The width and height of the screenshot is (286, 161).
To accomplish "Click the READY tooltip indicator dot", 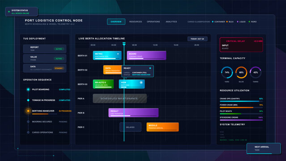I will pos(150,68).
